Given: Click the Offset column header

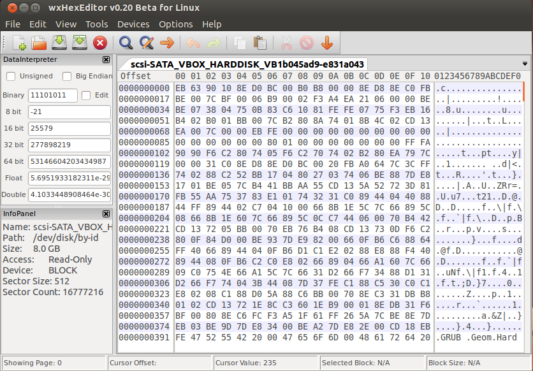Looking at the screenshot, I should (136, 76).
